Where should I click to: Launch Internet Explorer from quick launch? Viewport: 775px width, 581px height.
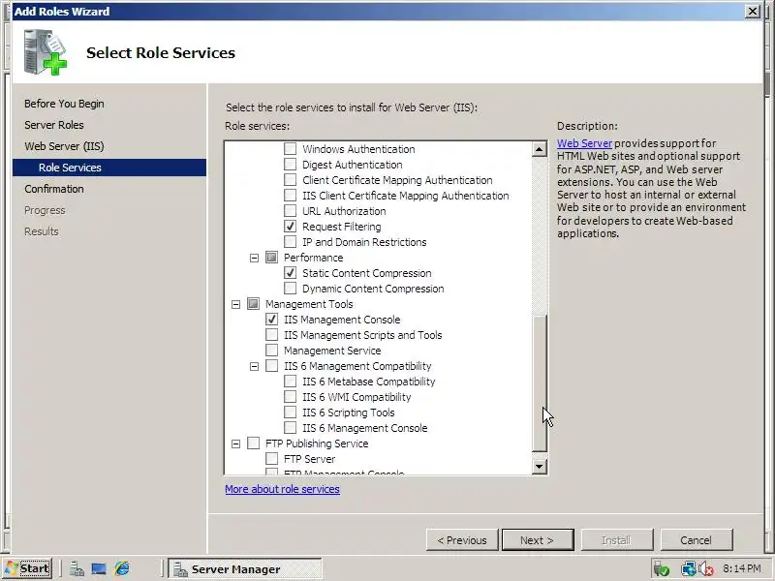[x=122, y=568]
